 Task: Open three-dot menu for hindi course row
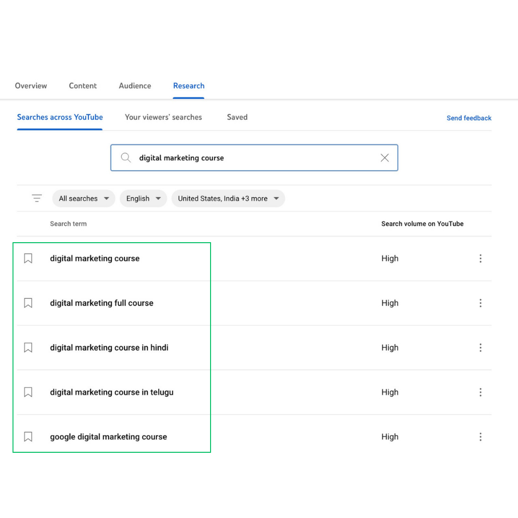pyautogui.click(x=480, y=348)
